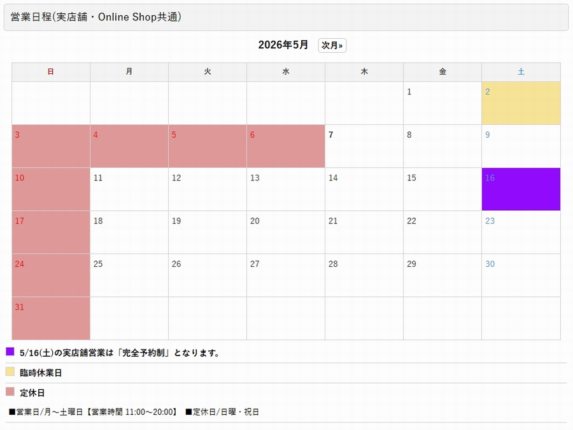Select date 26 in the calendar
Viewport: 573px width, 430px height.
pos(208,275)
